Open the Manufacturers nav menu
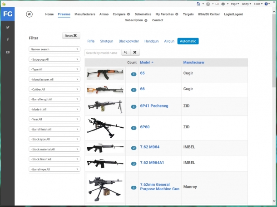 click(x=85, y=14)
